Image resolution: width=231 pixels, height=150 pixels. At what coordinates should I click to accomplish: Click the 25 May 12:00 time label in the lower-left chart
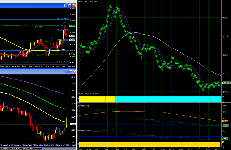pyautogui.click(x=60, y=145)
